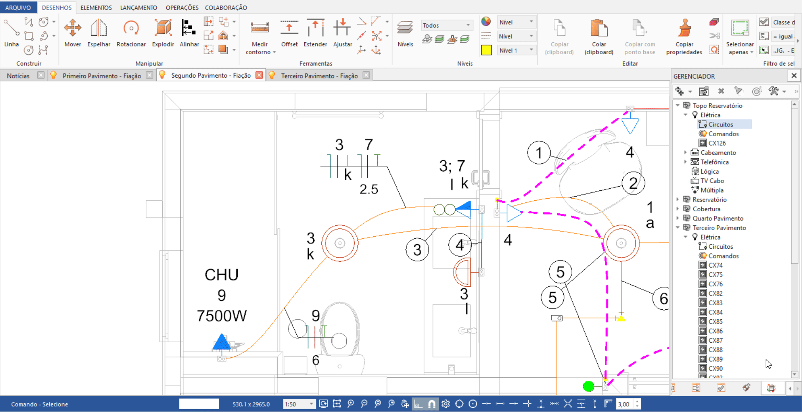Screen dimensions: 802x412
Task: Click Colar (clipboard) button
Action: point(598,37)
